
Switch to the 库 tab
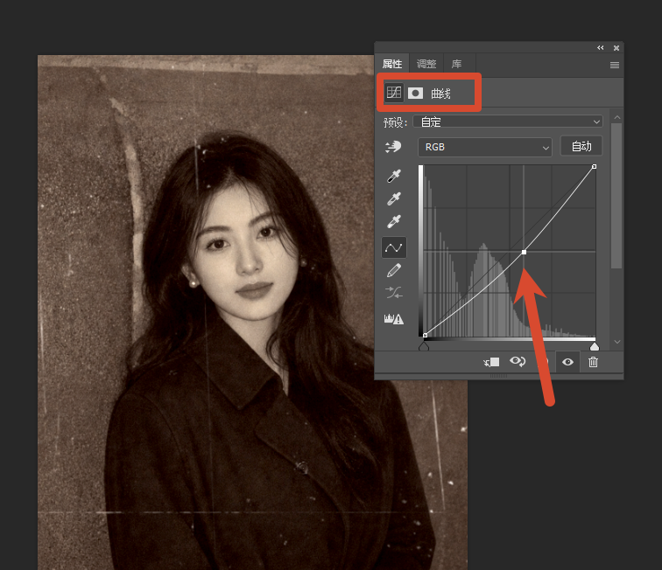click(456, 64)
